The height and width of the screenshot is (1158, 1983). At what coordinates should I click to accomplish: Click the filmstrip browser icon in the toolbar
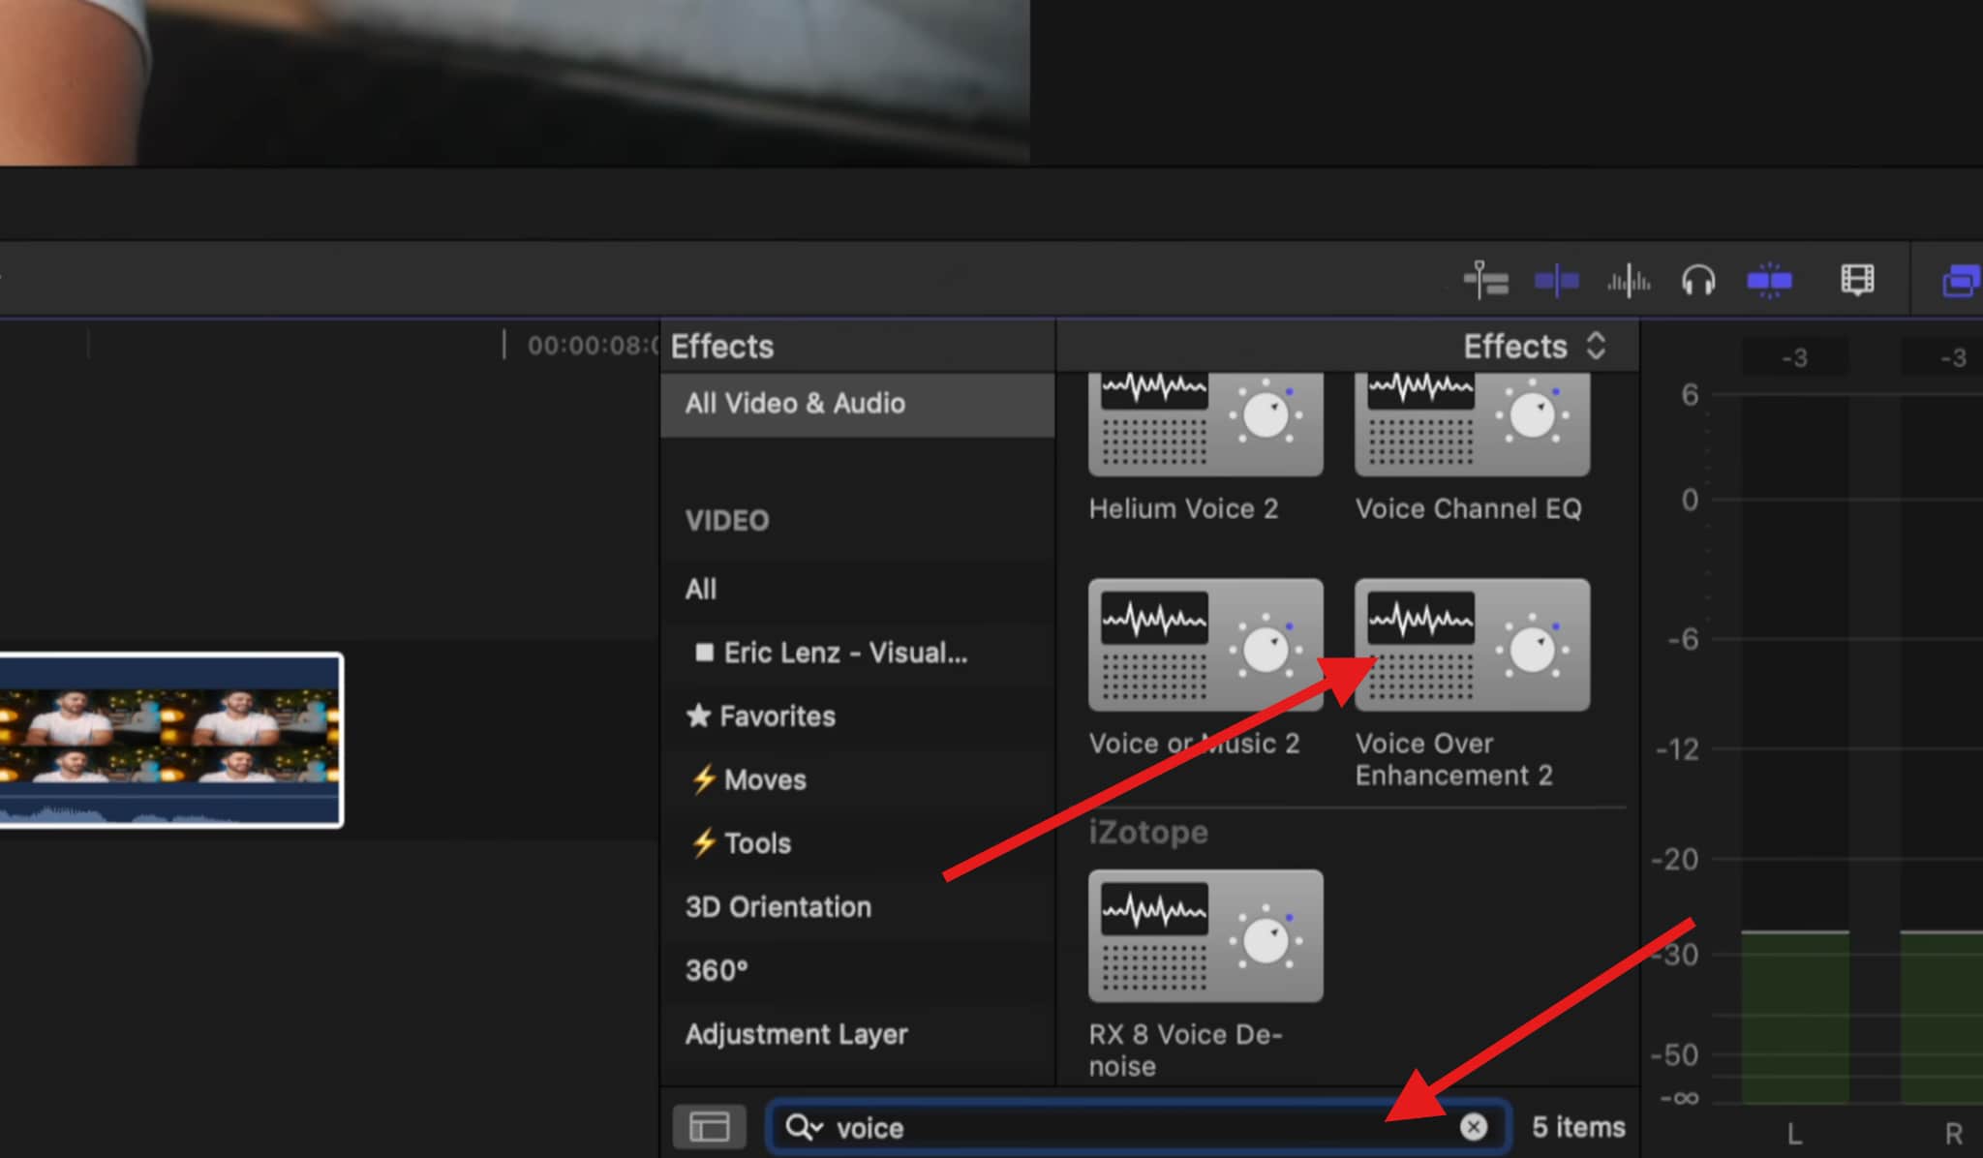tap(1856, 279)
